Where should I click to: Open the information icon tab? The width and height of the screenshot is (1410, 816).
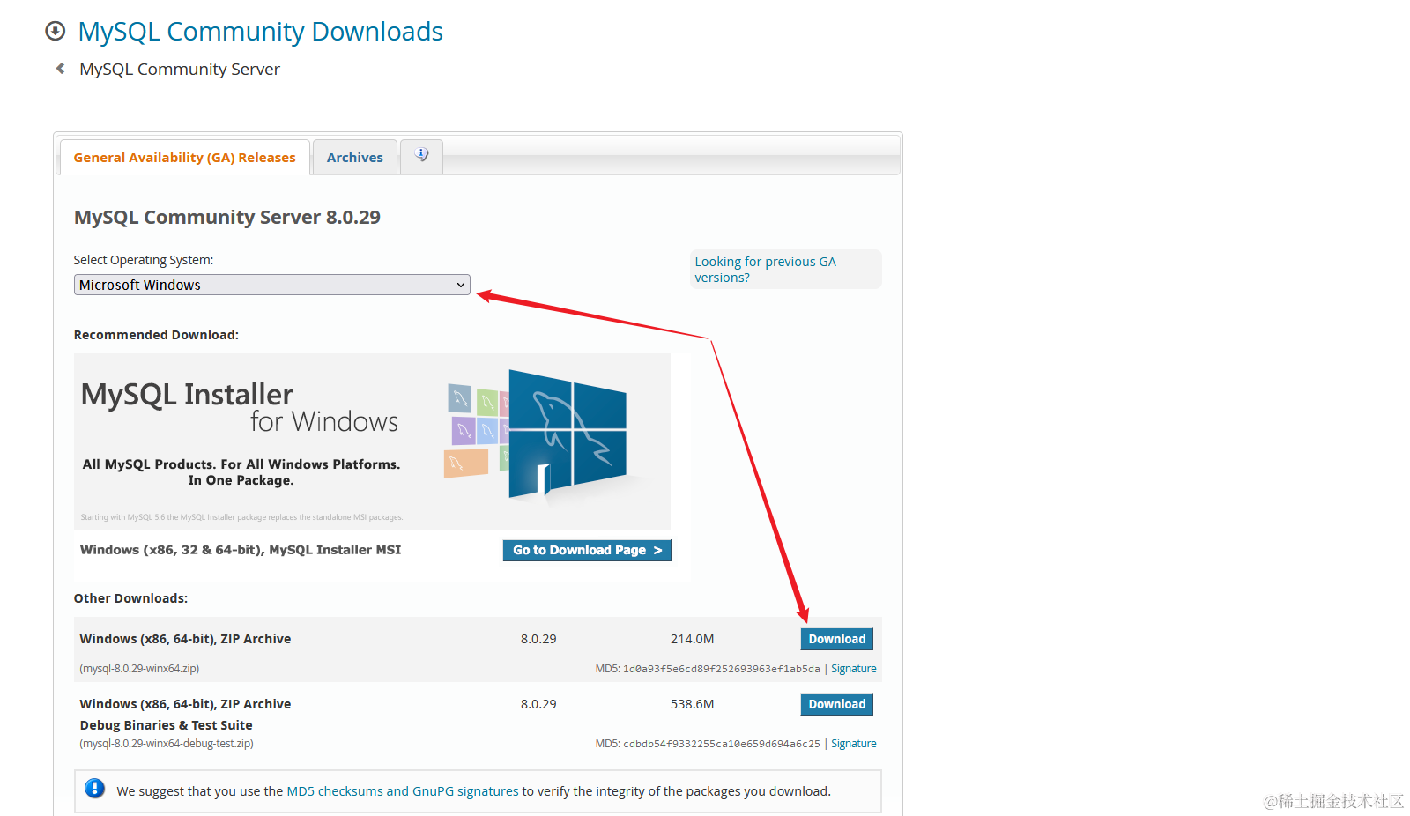coord(421,156)
